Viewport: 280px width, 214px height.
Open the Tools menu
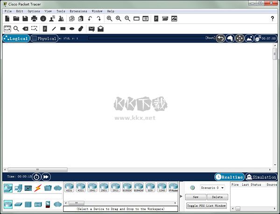(x=61, y=11)
